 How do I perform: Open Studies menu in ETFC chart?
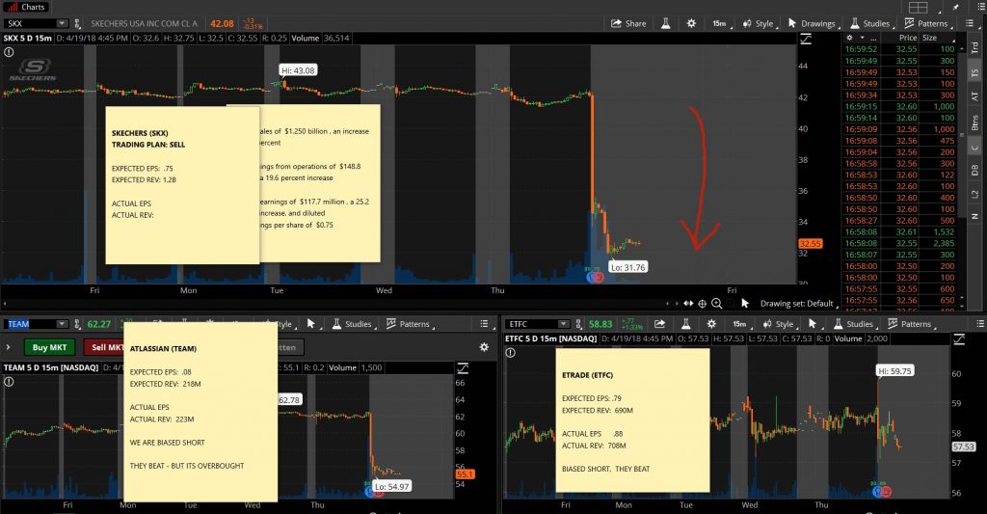point(854,324)
